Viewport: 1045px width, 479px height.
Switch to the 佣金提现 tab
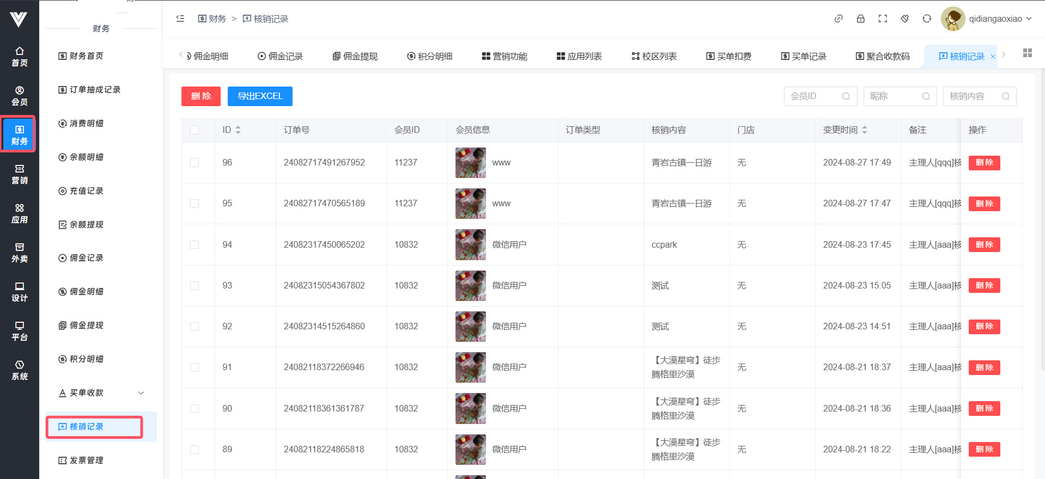[355, 56]
